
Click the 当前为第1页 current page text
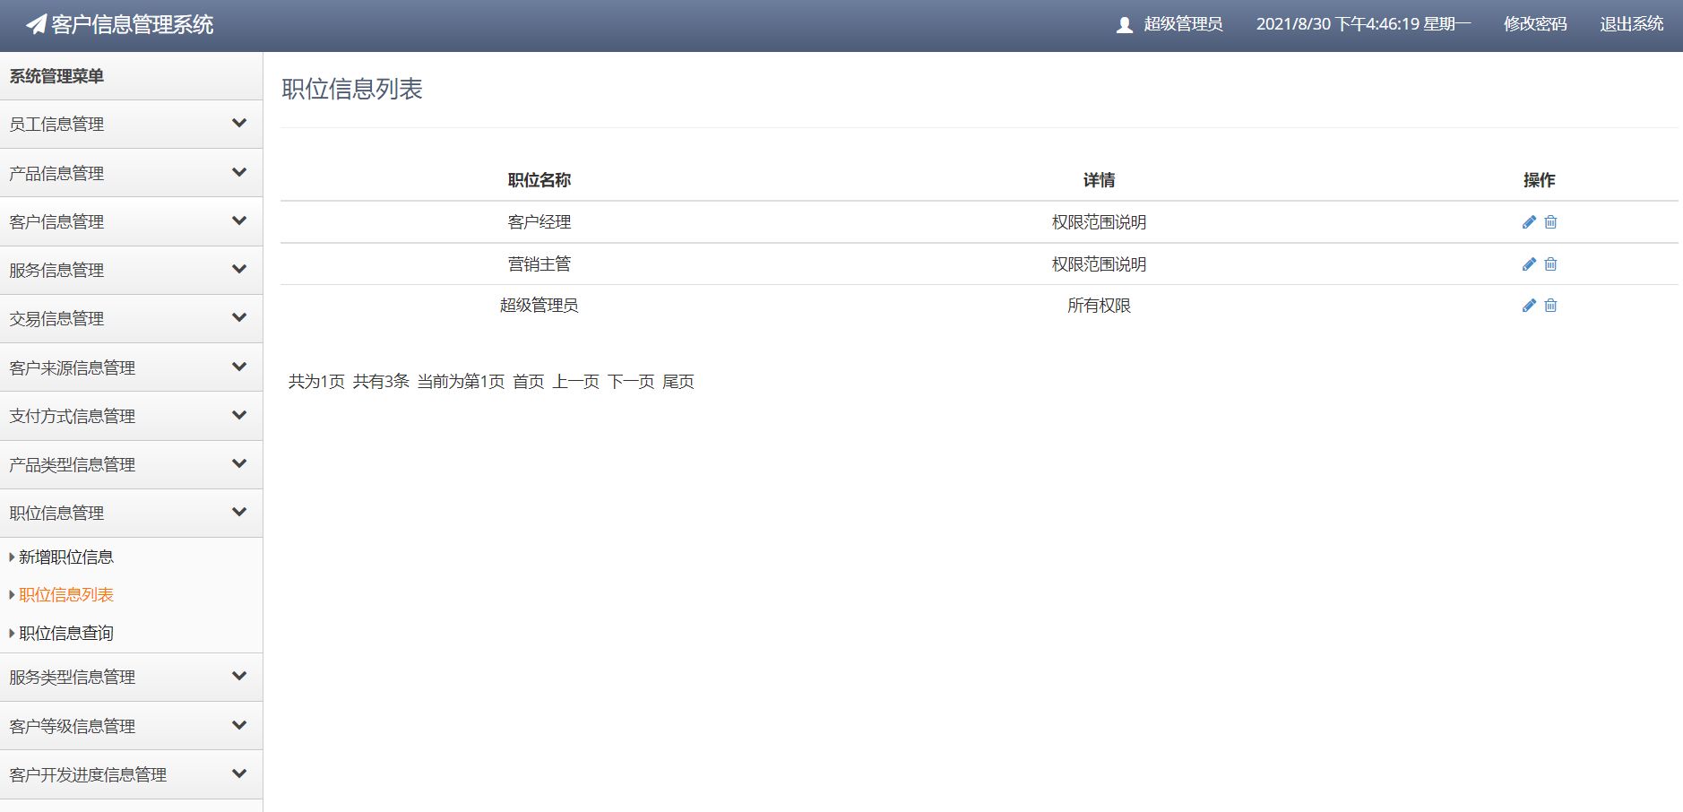pos(461,382)
